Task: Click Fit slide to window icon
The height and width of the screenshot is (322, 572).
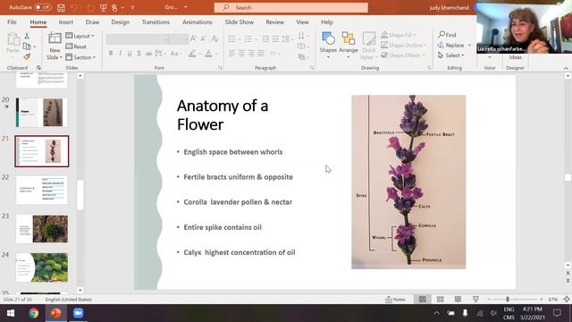Action: click(567, 300)
